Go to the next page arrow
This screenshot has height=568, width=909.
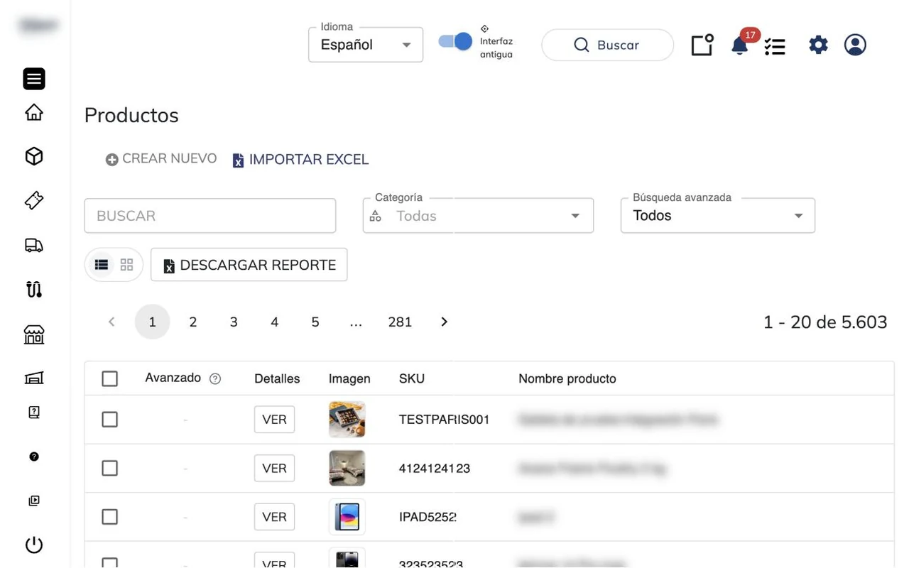[445, 322]
